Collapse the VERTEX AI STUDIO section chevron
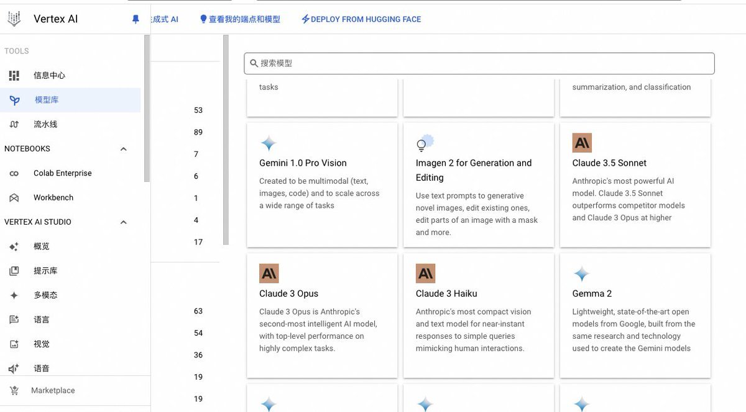Screen dimensions: 746x412 [123, 222]
